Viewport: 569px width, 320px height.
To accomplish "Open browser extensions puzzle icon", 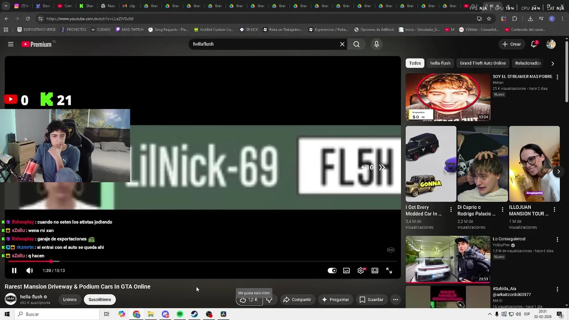I will click(x=515, y=19).
